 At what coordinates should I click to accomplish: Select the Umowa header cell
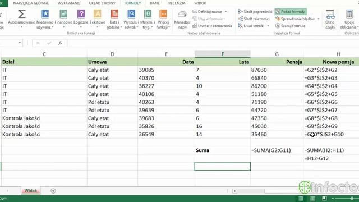click(x=112, y=62)
